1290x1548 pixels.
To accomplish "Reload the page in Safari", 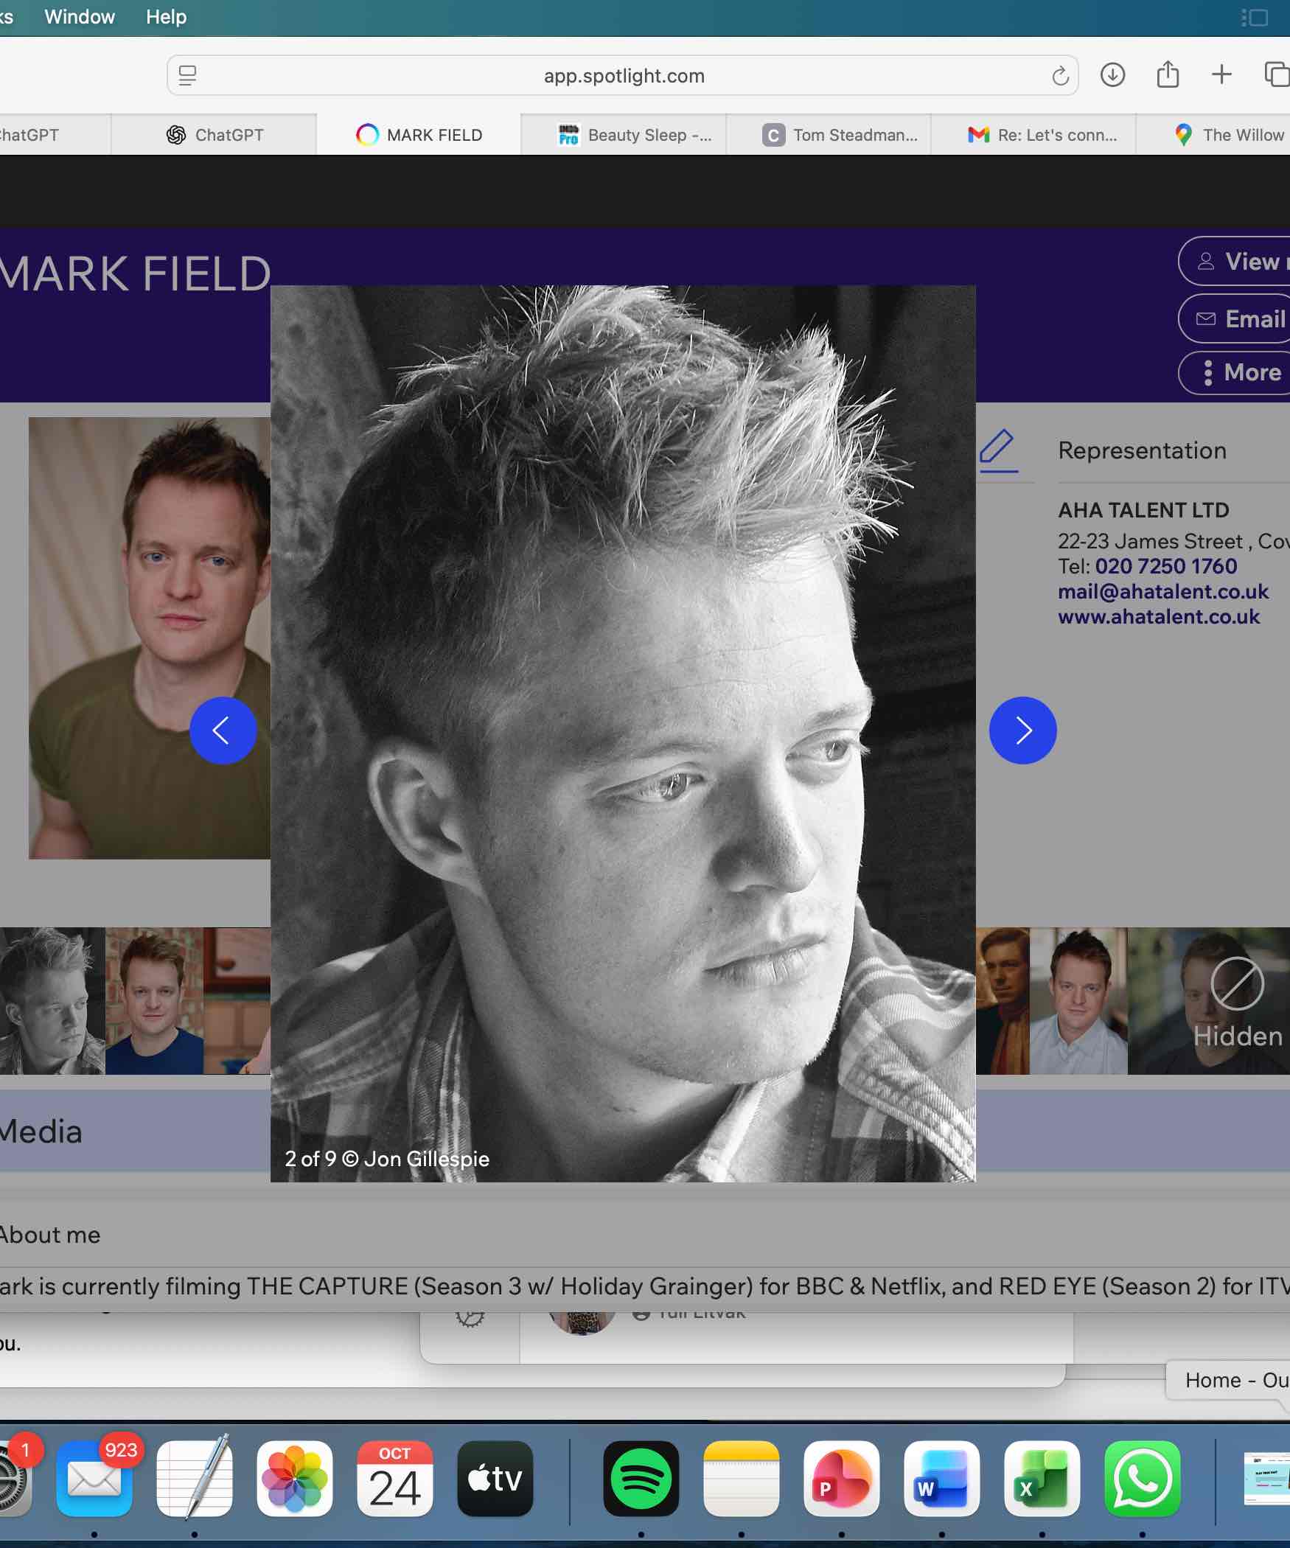I will click(1059, 76).
